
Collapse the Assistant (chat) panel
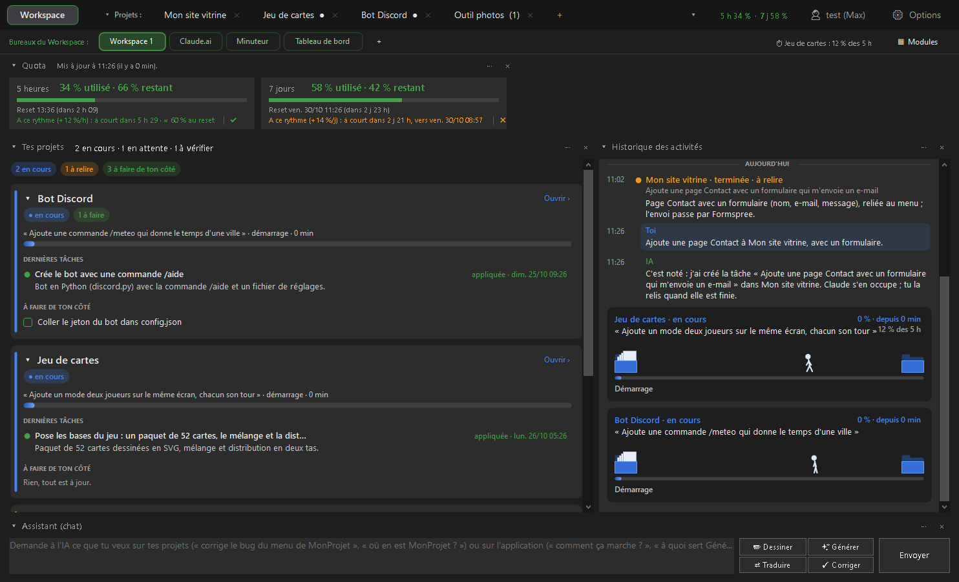tap(14, 526)
